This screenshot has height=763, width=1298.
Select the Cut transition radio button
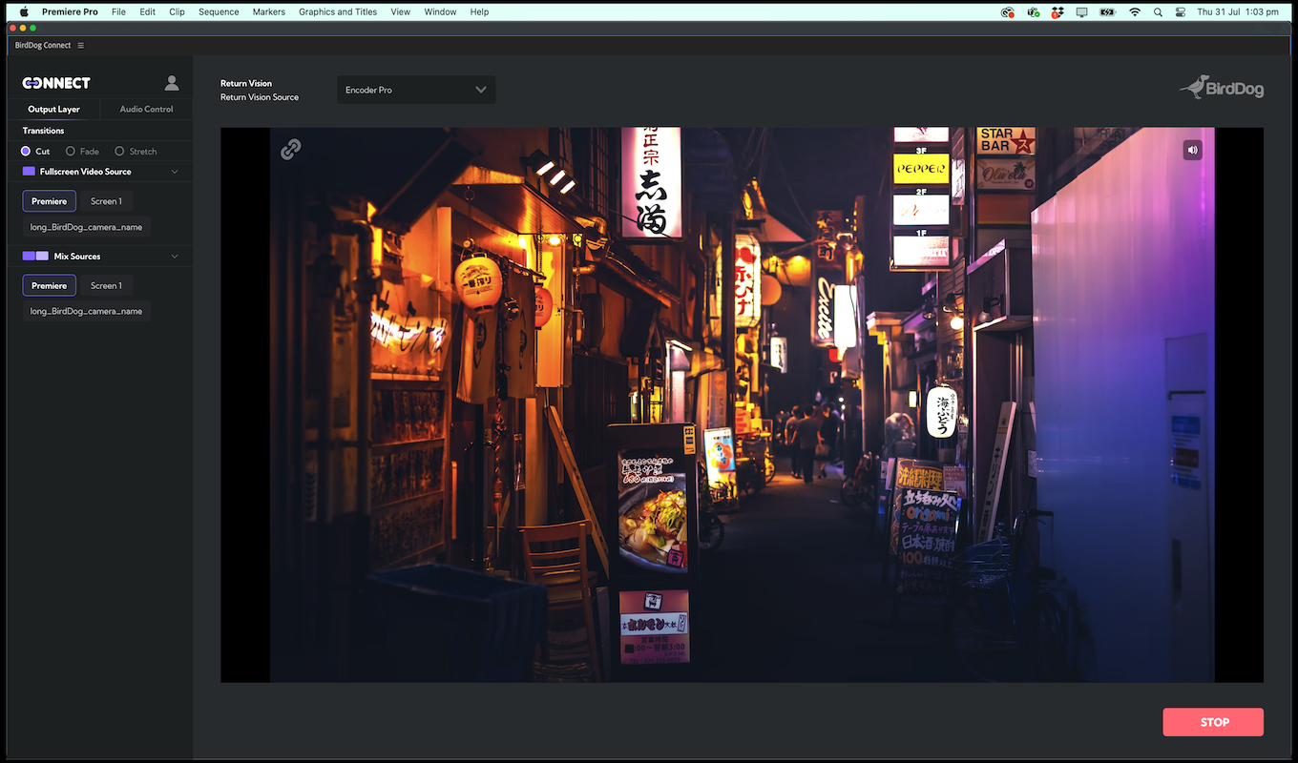(x=26, y=152)
